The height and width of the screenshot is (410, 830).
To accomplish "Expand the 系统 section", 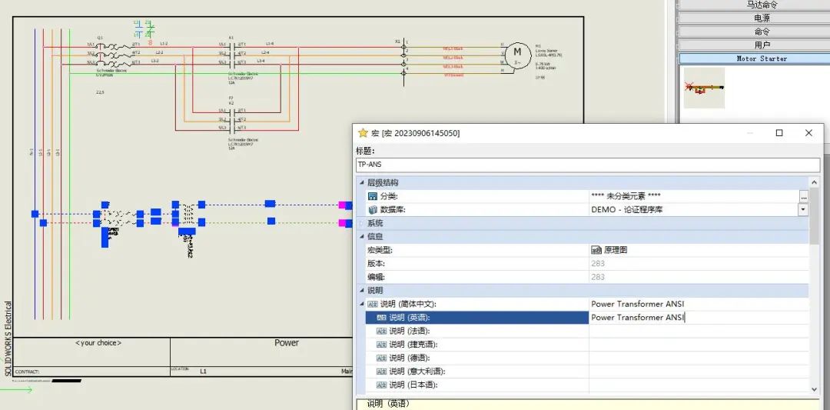I will (362, 223).
